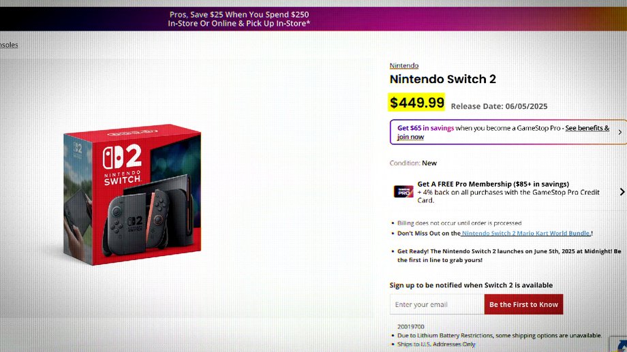Click the "Get A FREE Pro Membership" heading
This screenshot has width=627, height=352.
coord(493,184)
